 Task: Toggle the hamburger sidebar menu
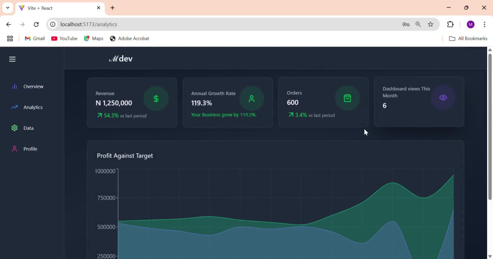[12, 59]
